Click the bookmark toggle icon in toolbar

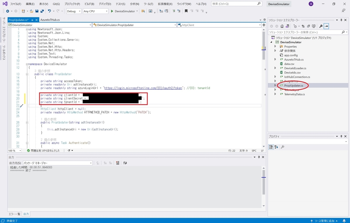pos(186,11)
